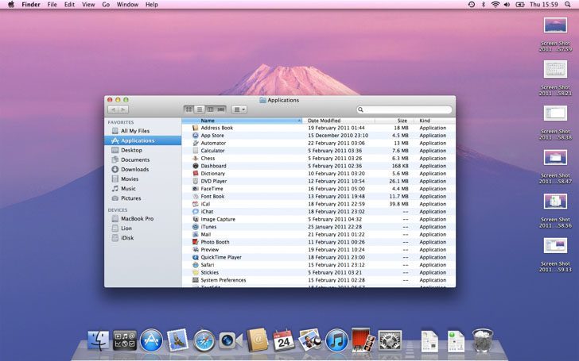Open the App Store Dock icon

click(x=151, y=340)
